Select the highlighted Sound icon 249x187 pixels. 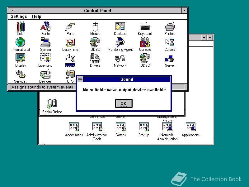[x=70, y=60]
